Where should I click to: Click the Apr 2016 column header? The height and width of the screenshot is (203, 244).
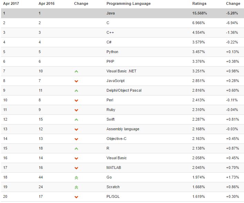click(x=46, y=3)
